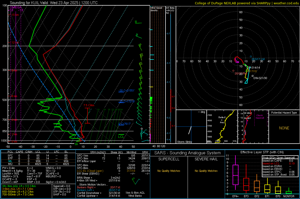Click the 'ConvT = 75F' value
The width and height of the screenshot is (300, 199).
[35, 174]
